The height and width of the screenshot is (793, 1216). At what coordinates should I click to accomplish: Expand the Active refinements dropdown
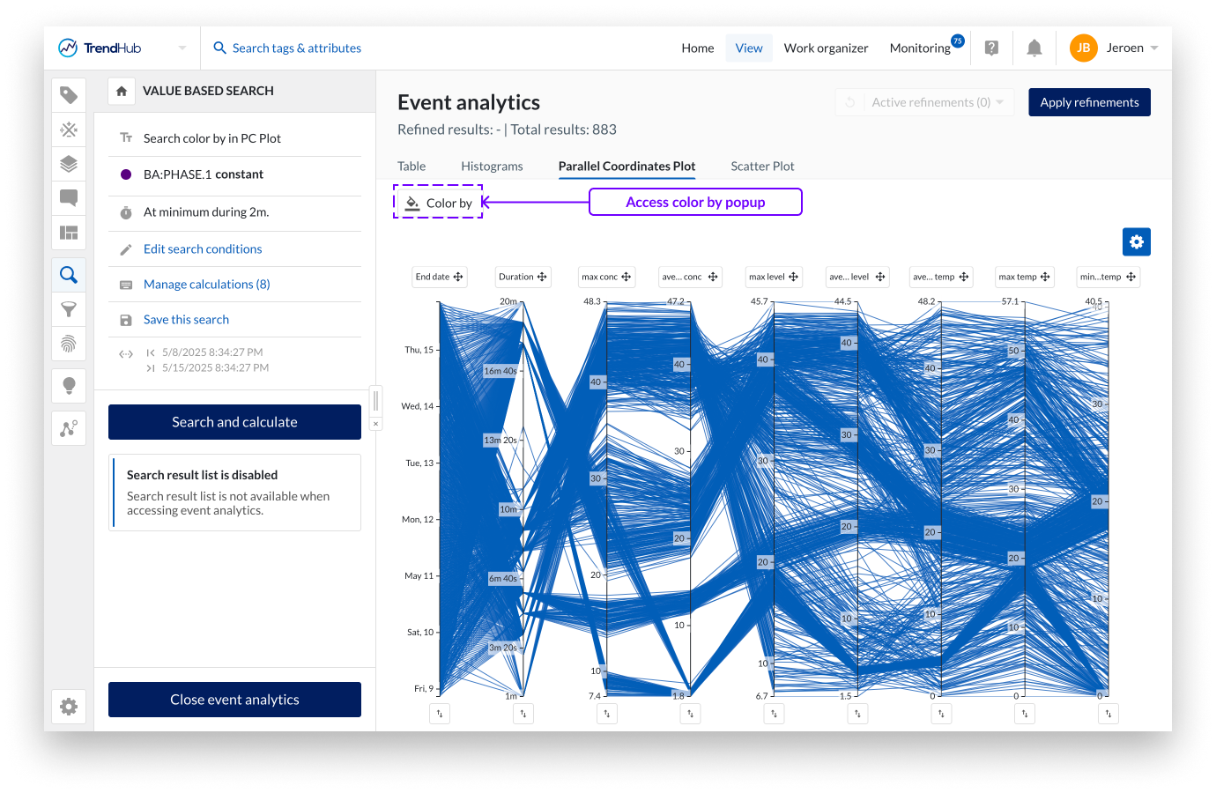[1000, 102]
